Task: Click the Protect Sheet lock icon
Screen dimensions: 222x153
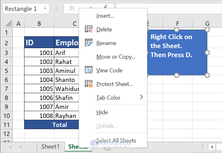Action: (x=89, y=84)
